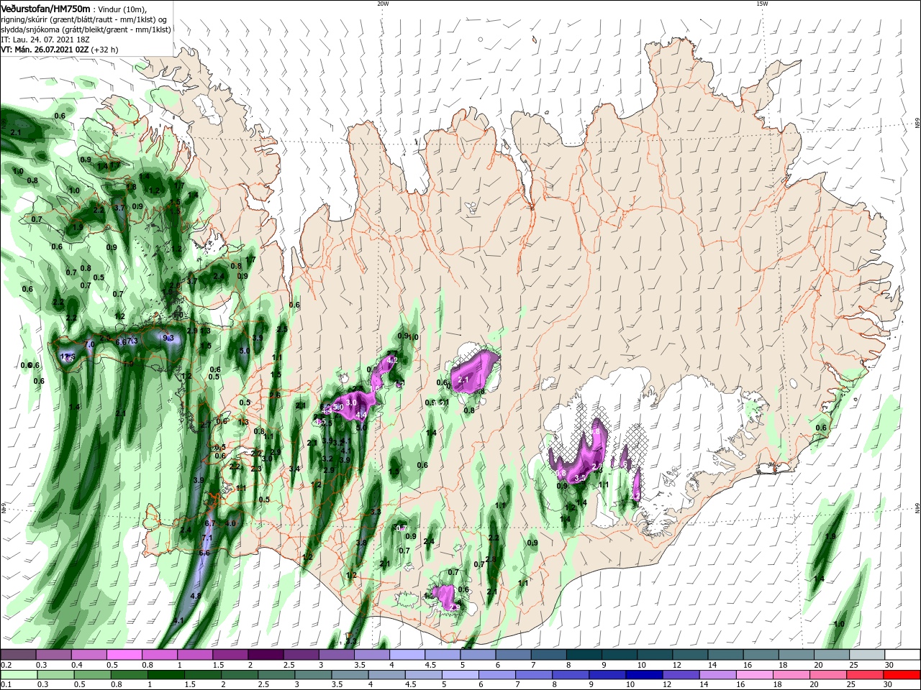
Task: Click the darkest purple swatch labeled 2 in upper legend
Action: click(266, 655)
